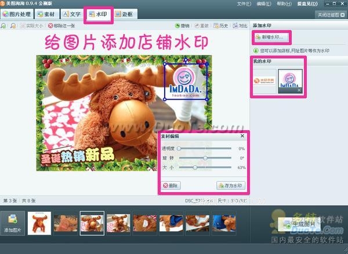The height and width of the screenshot is (254, 348).
Task: Select the second filmstrip thumbnail
Action: 66,223
